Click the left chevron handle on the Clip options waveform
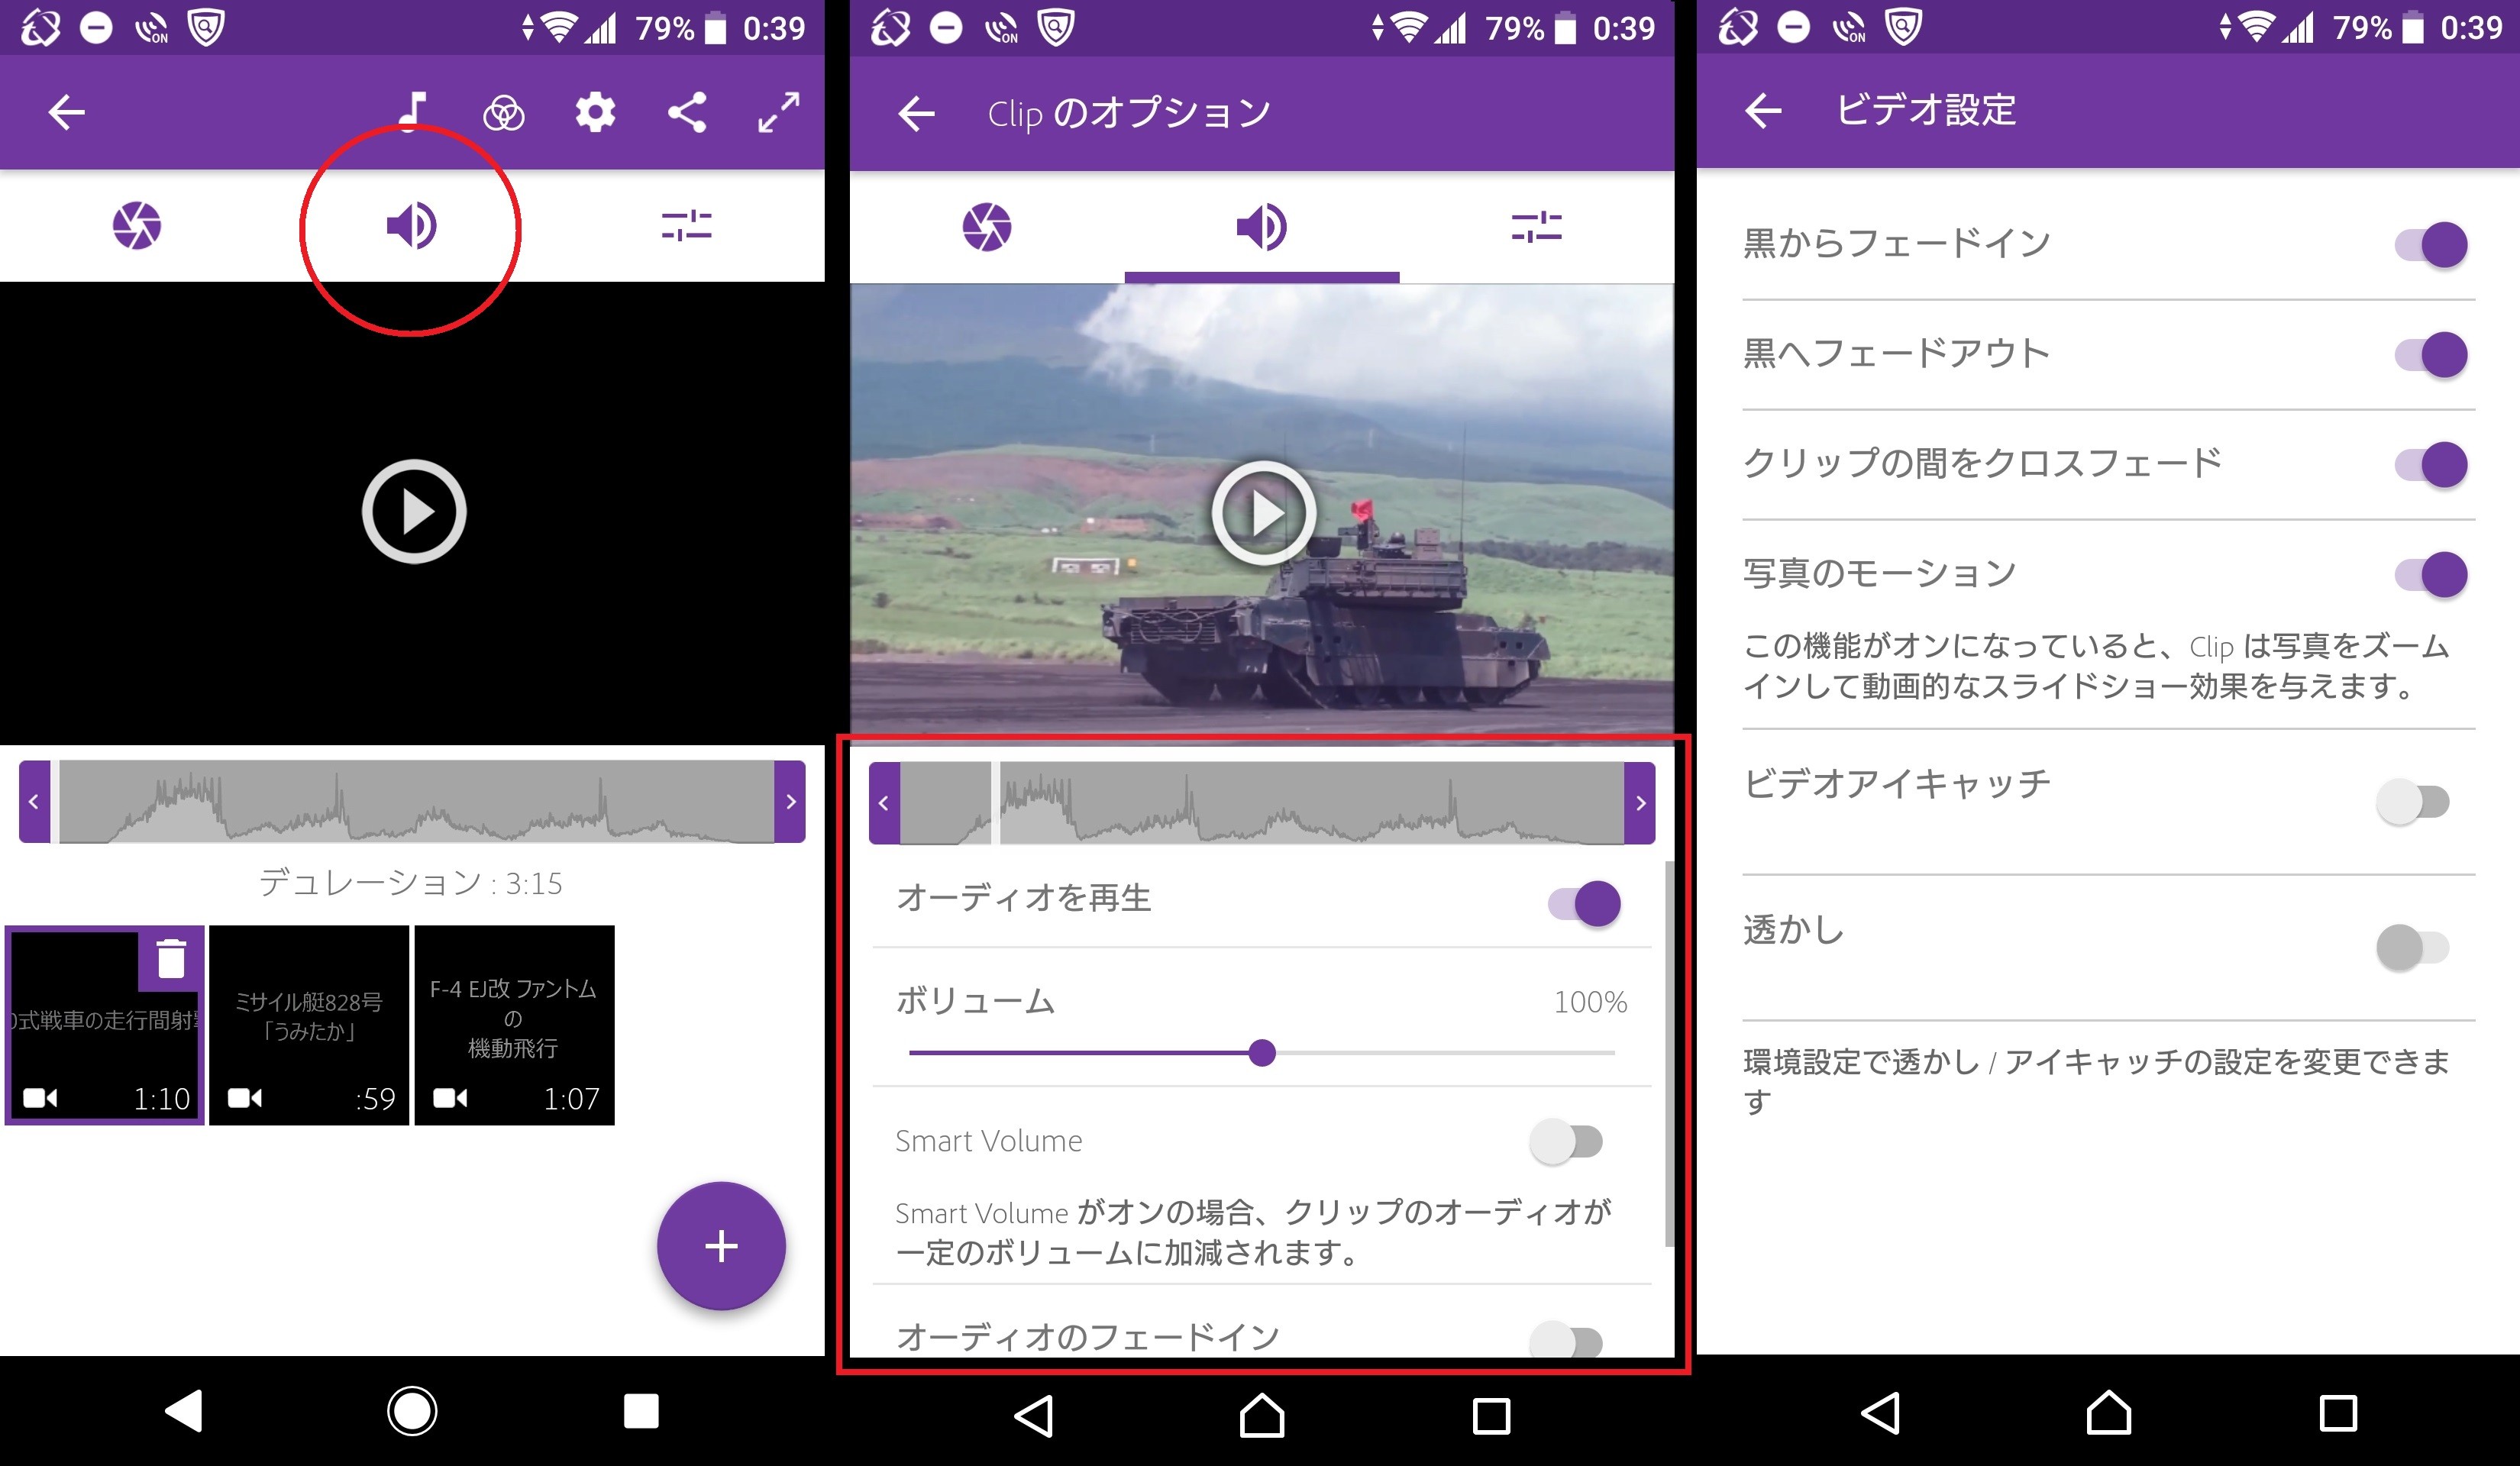 [884, 803]
